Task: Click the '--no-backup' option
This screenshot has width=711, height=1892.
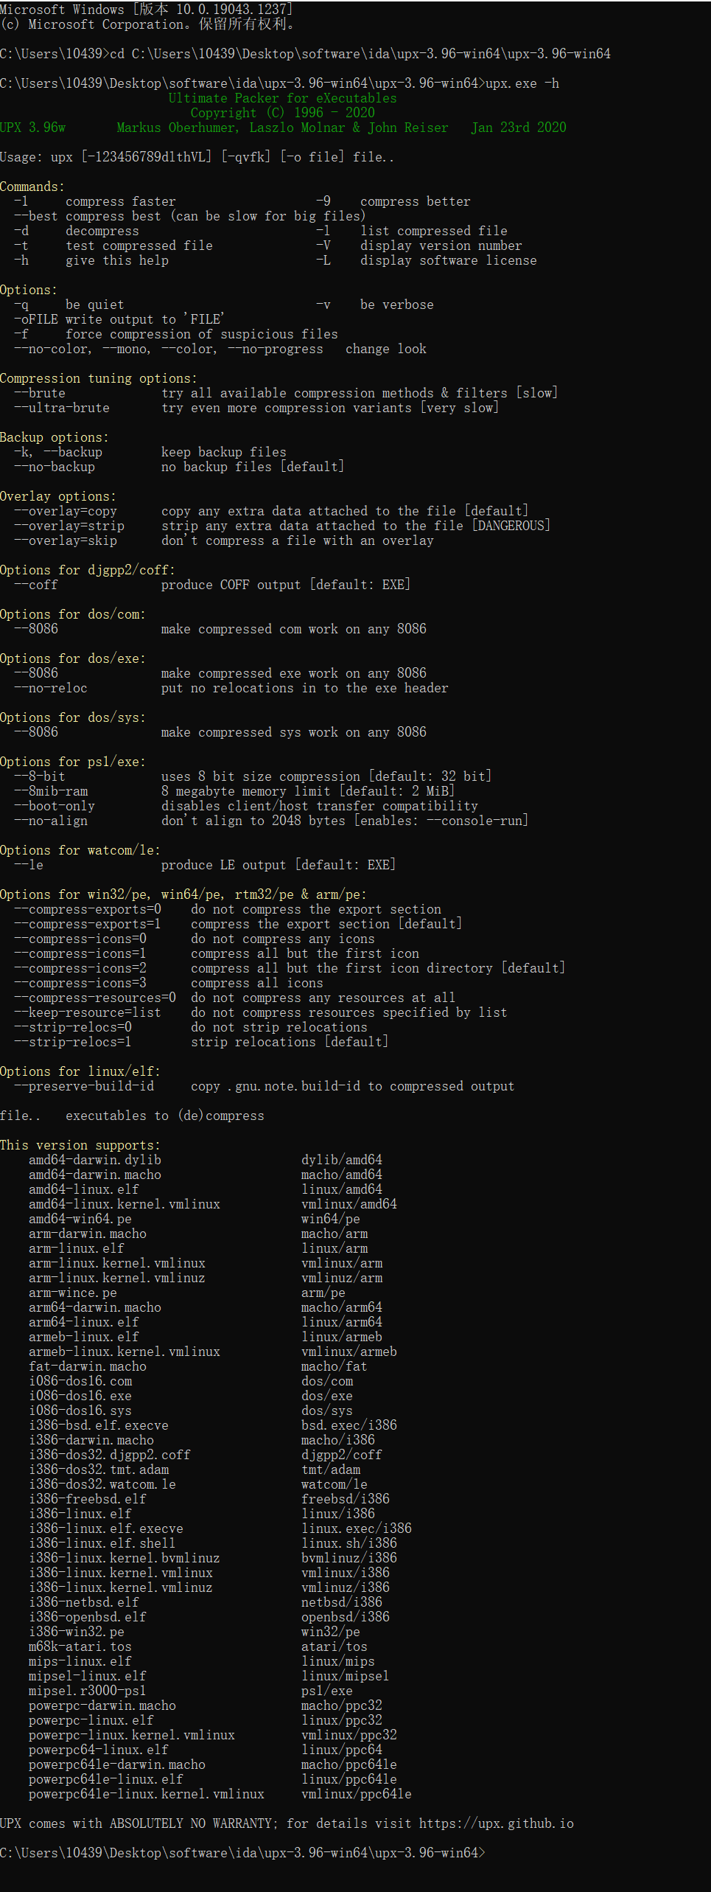Action: click(x=55, y=467)
